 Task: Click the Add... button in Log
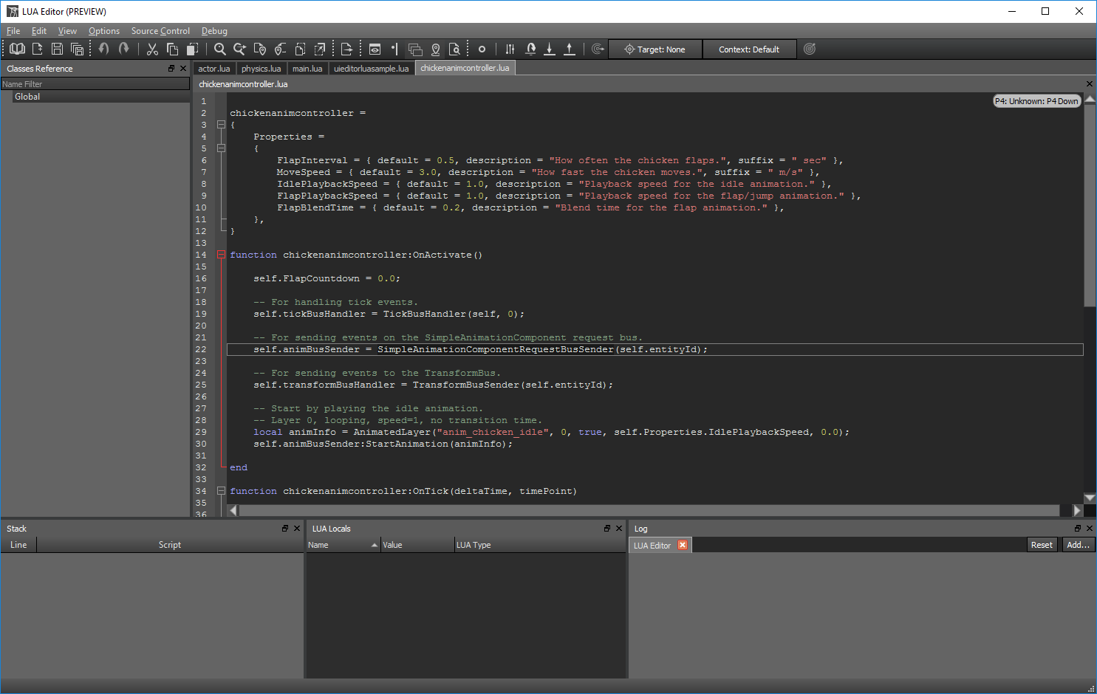(1078, 545)
